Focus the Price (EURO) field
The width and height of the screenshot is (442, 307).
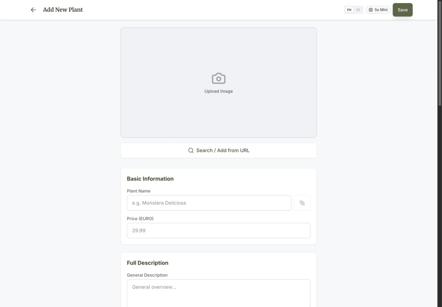tap(219, 231)
